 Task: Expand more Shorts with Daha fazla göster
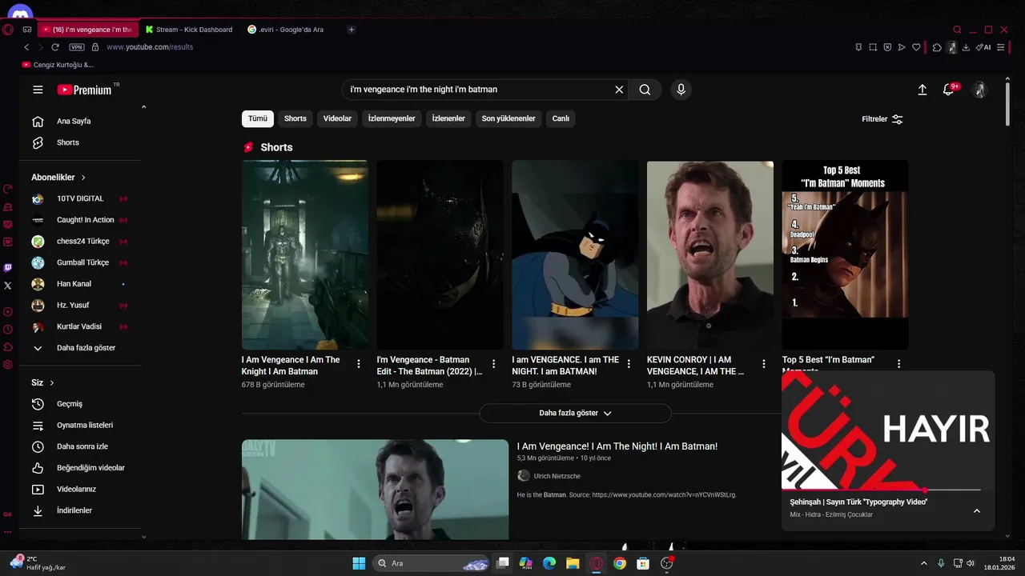point(575,413)
